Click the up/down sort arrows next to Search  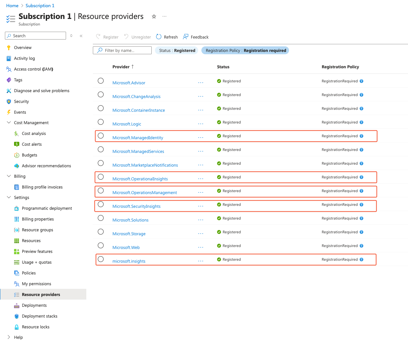point(71,36)
